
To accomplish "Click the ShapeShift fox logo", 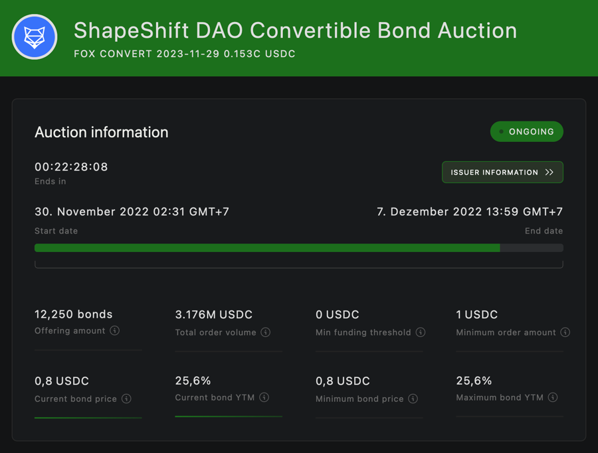I will pyautogui.click(x=35, y=37).
